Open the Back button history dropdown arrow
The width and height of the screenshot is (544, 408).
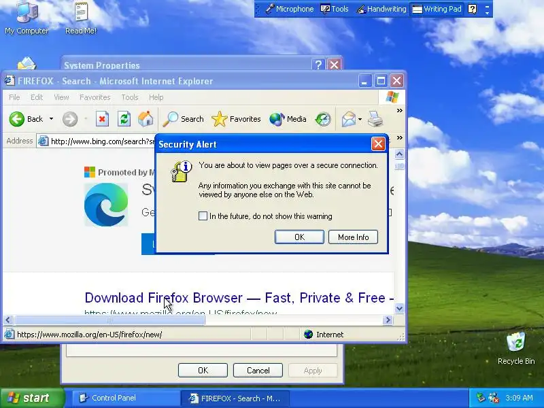pos(52,118)
